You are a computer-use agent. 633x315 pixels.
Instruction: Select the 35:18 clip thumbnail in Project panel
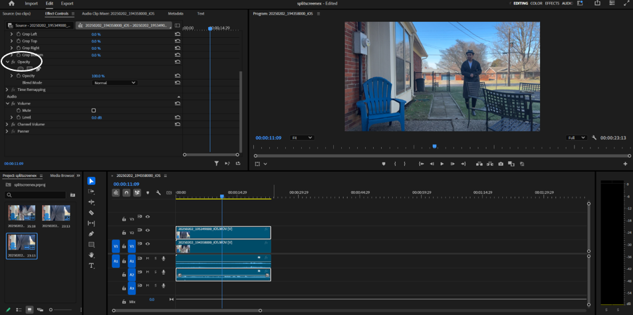(x=21, y=214)
